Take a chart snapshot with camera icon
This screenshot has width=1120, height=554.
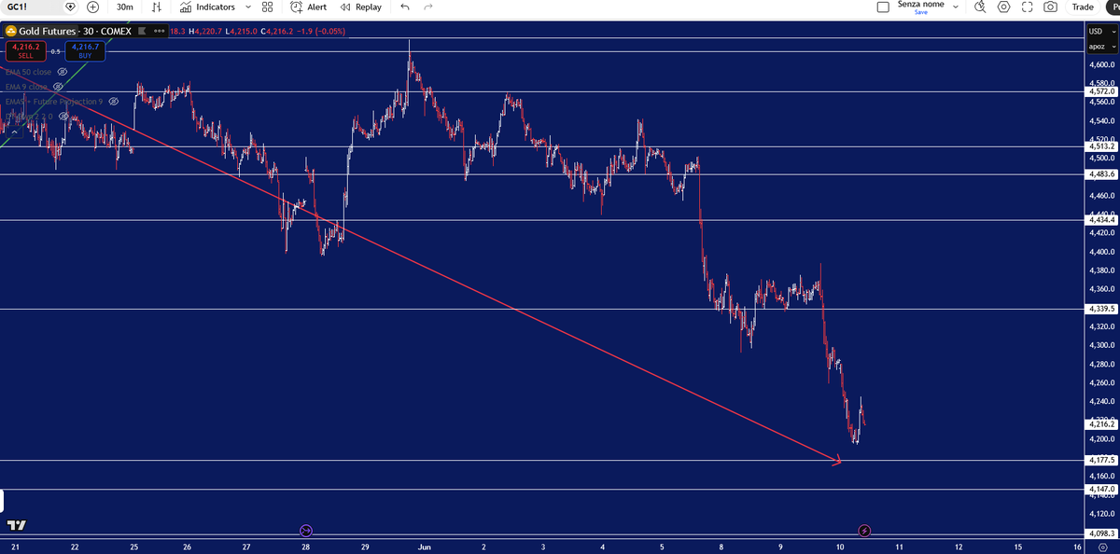click(x=1050, y=7)
